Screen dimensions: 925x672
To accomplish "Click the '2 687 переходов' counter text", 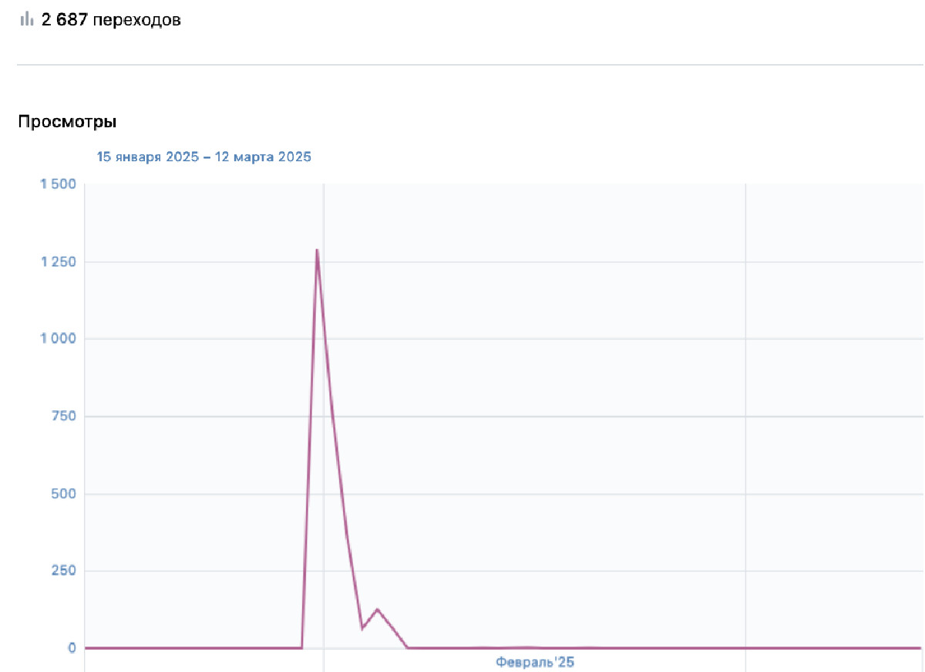I will click(111, 20).
